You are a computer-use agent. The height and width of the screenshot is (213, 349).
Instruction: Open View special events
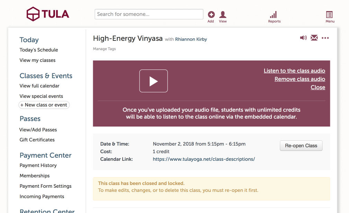41,96
